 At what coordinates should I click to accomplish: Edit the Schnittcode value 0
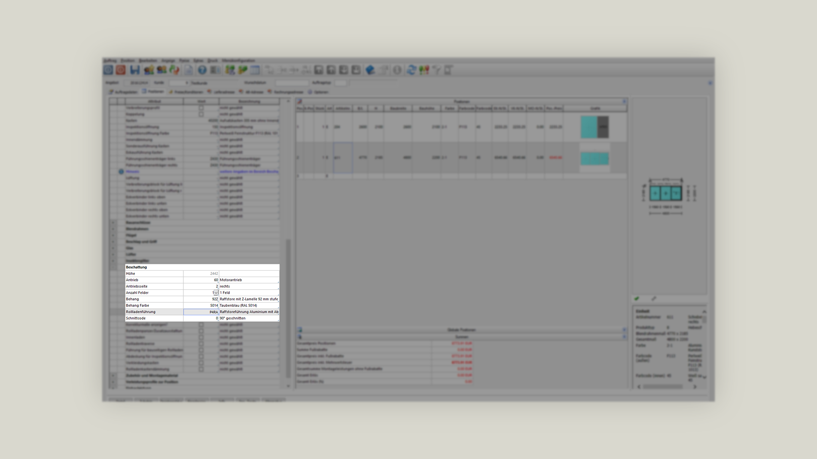pyautogui.click(x=201, y=318)
